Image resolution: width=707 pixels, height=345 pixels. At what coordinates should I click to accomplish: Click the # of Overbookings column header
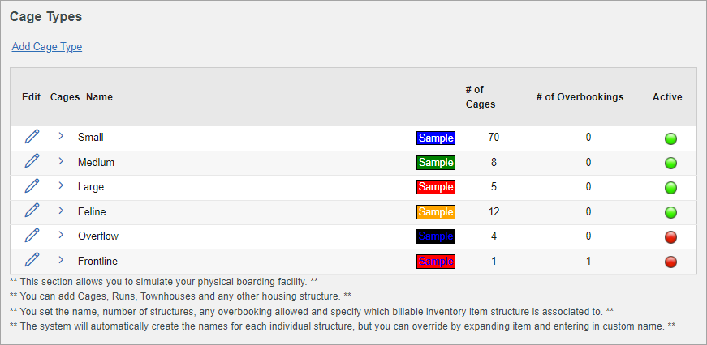pos(580,97)
